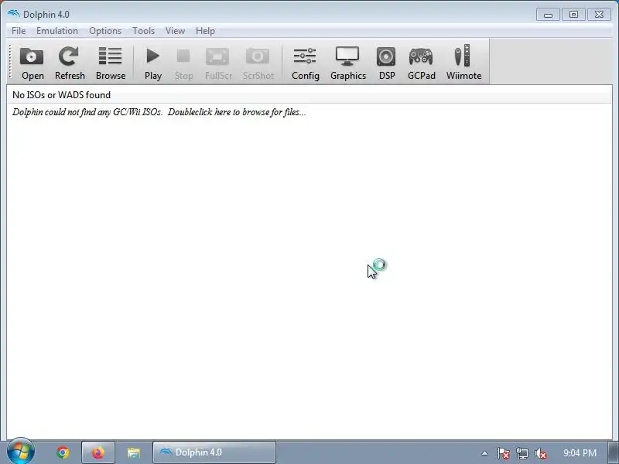Open File Explorer from the taskbar
This screenshot has width=619, height=464.
tap(134, 452)
